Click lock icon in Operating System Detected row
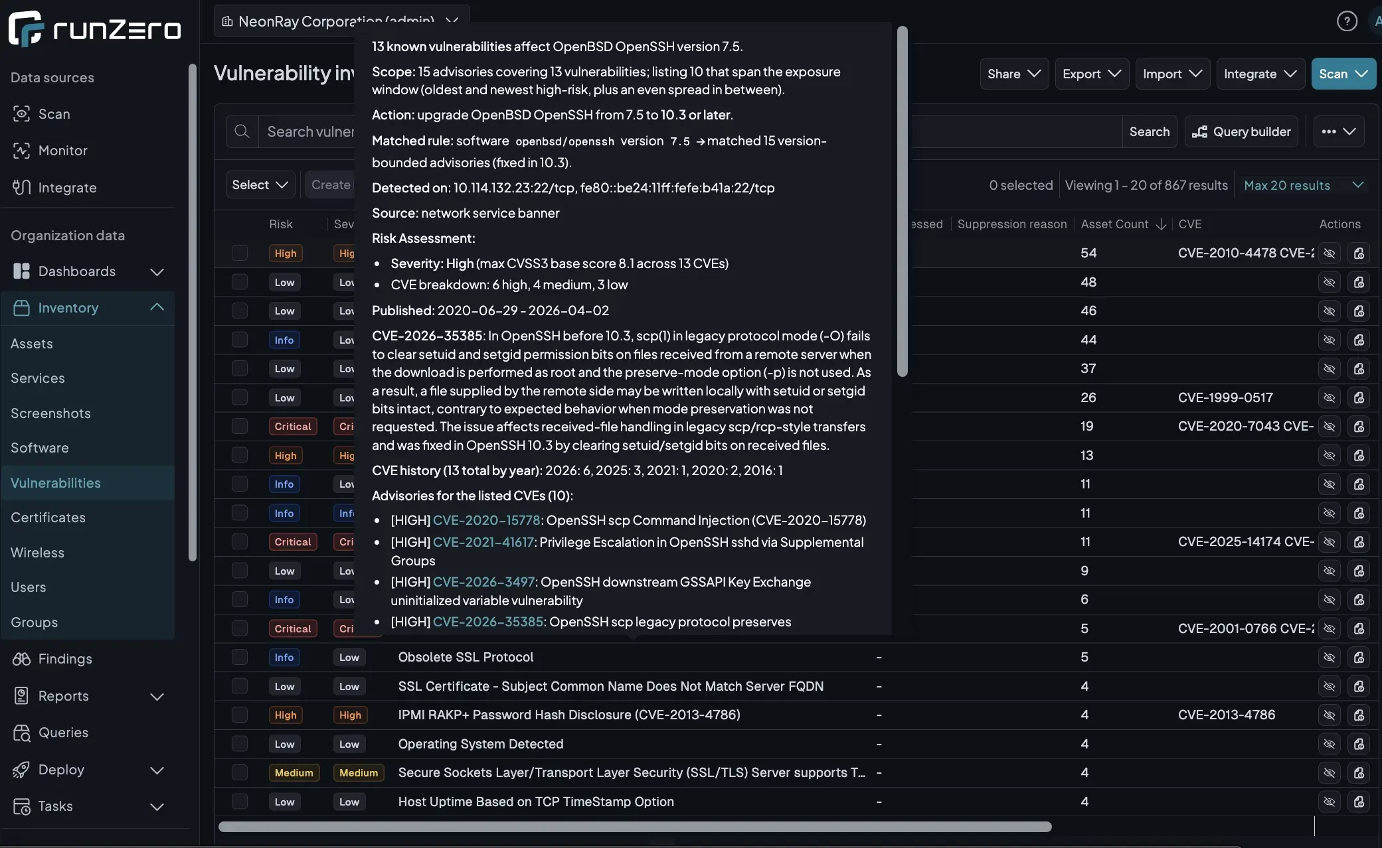Screen dimensions: 1382x848 (x=1359, y=744)
